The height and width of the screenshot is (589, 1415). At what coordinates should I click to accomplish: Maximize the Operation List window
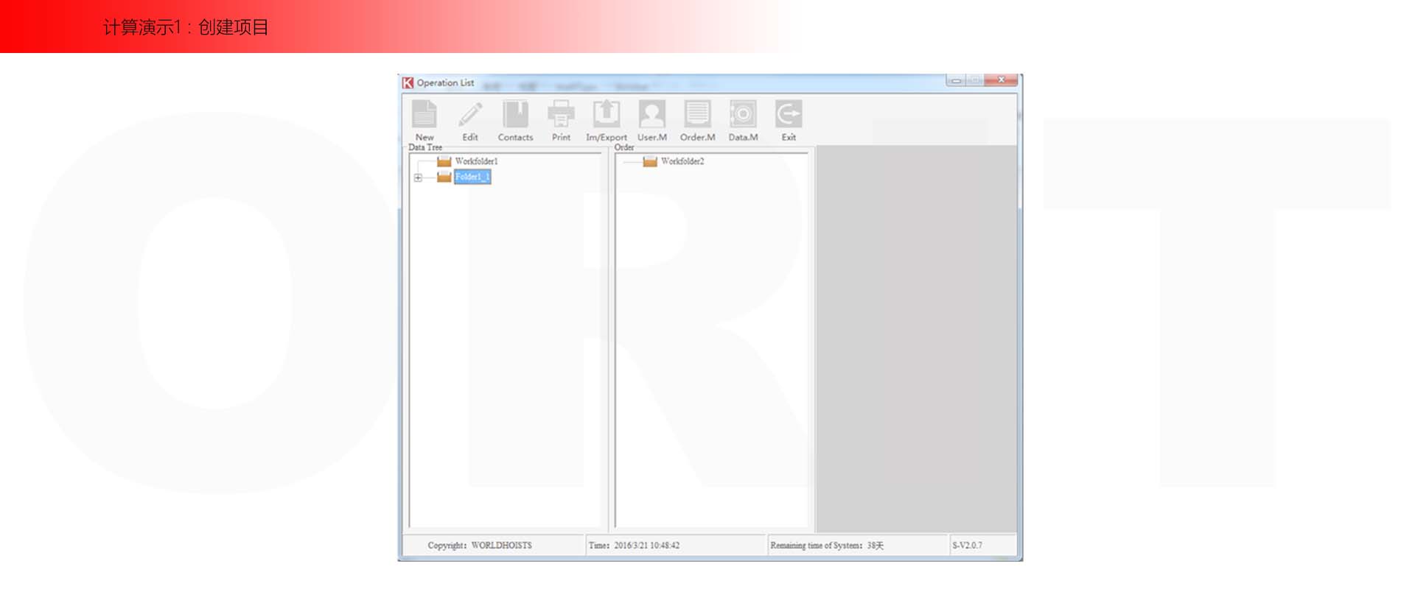[975, 80]
